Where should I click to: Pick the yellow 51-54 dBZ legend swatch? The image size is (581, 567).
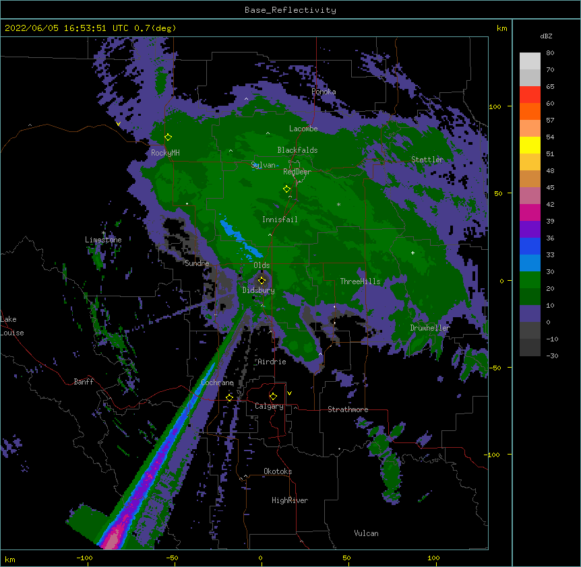(530, 145)
